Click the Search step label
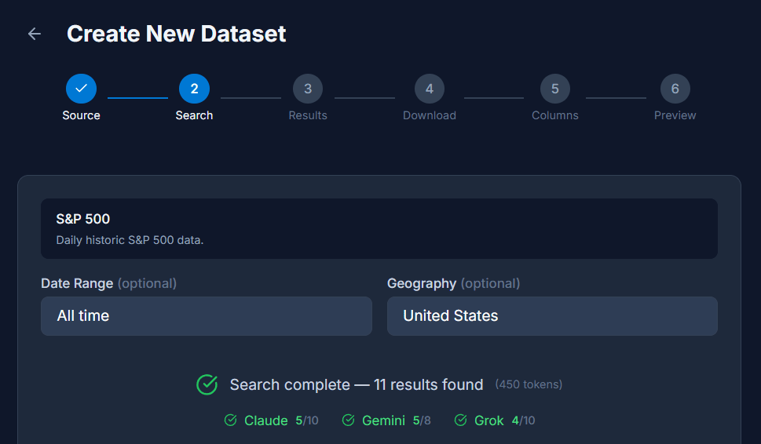The width and height of the screenshot is (761, 444). [x=194, y=115]
